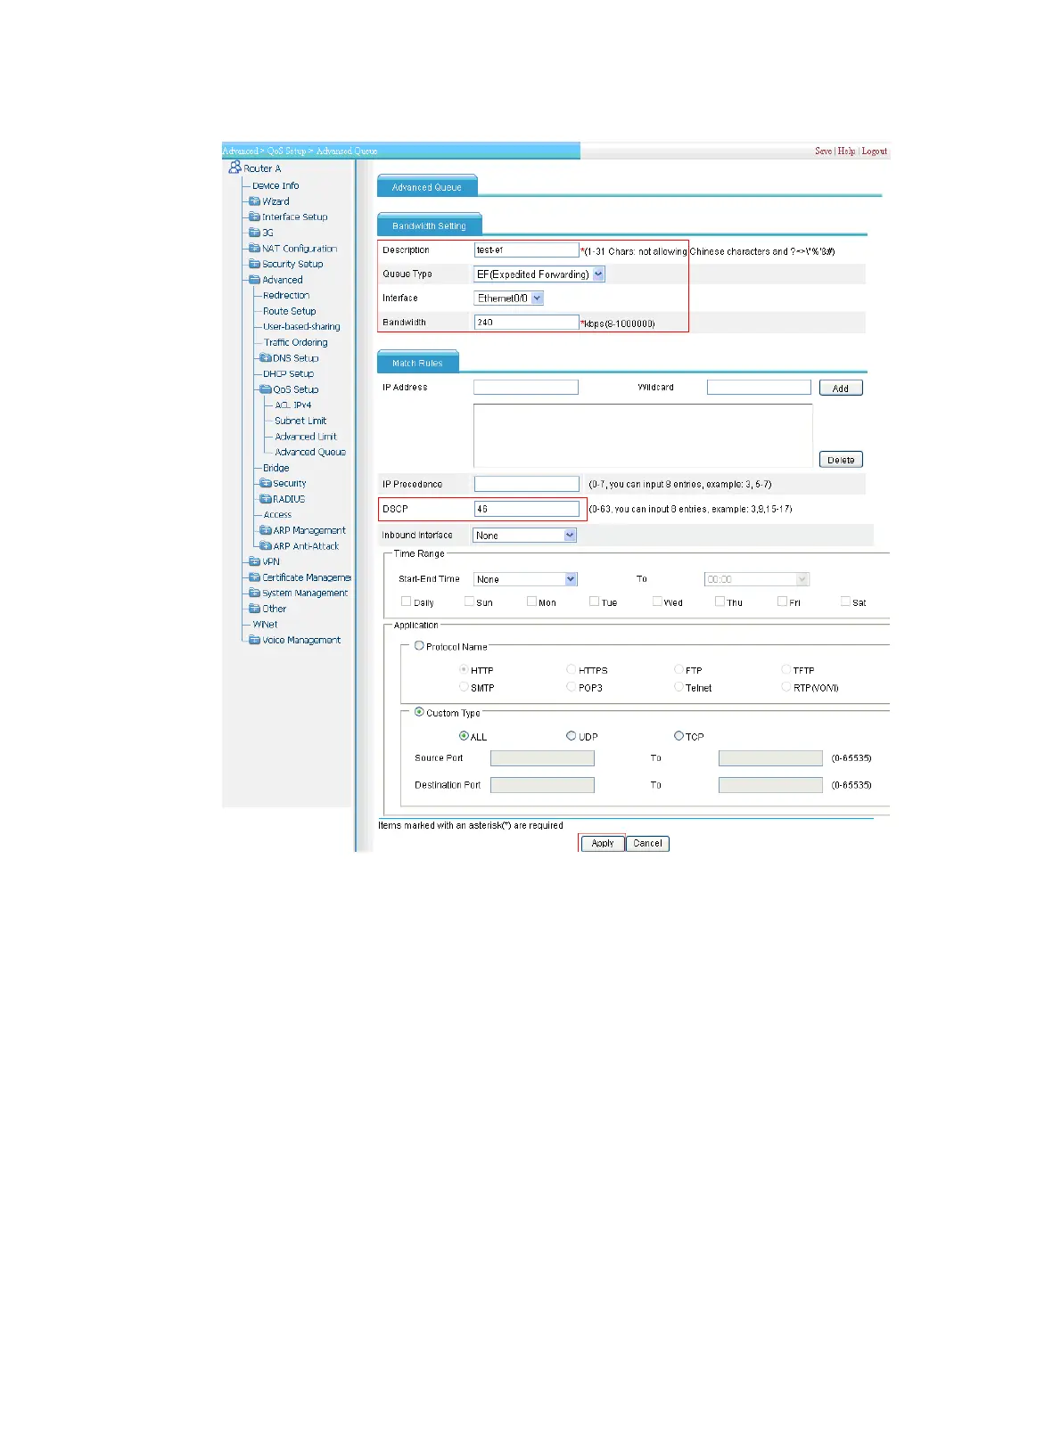The width and height of the screenshot is (1061, 1440).
Task: Open ACL IPv4 in the tree
Action: [x=293, y=405]
